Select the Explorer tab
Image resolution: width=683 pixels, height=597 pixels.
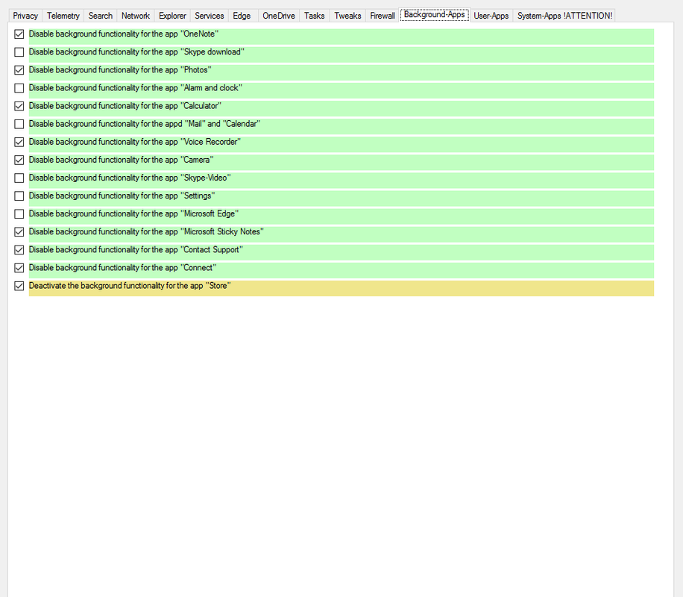(172, 16)
